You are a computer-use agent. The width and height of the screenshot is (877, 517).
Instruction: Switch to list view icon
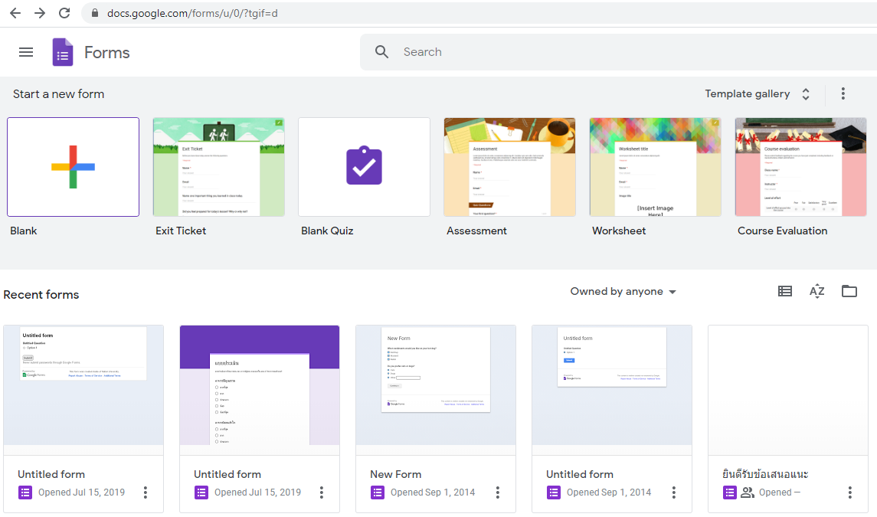point(784,291)
